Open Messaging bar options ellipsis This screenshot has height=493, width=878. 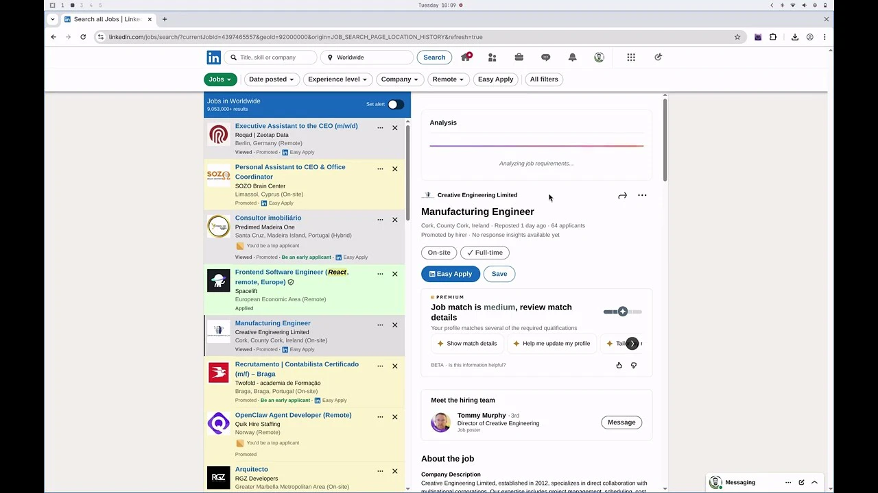click(788, 483)
